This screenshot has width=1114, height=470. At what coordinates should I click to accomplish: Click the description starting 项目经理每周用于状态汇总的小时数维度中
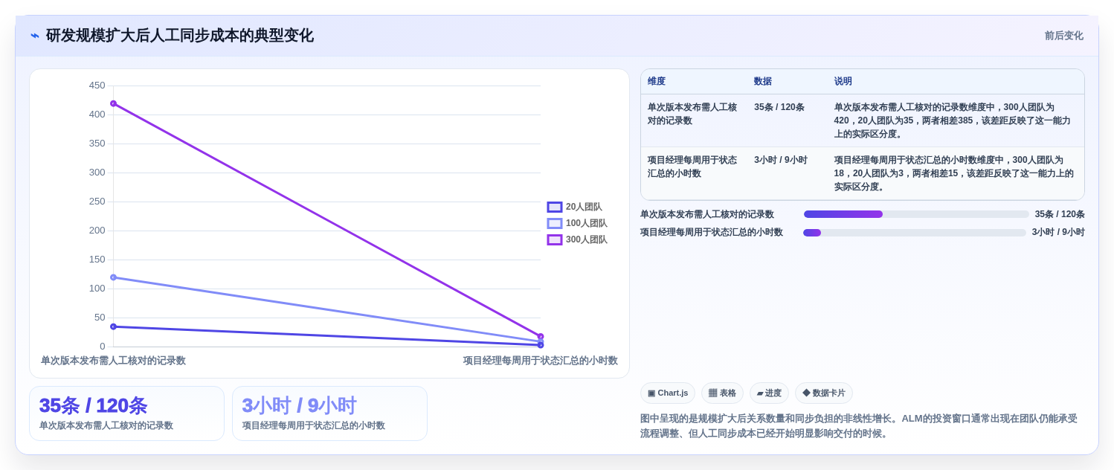point(955,173)
